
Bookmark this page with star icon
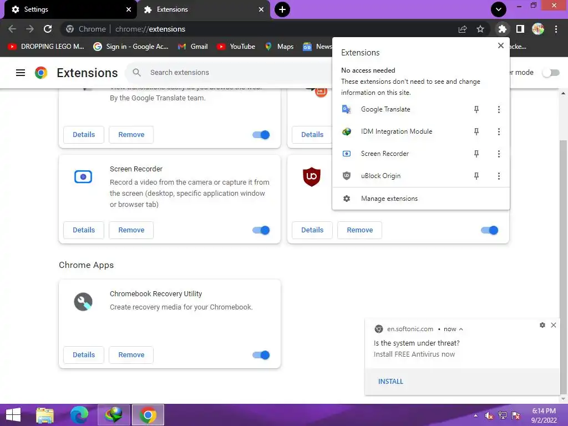480,29
